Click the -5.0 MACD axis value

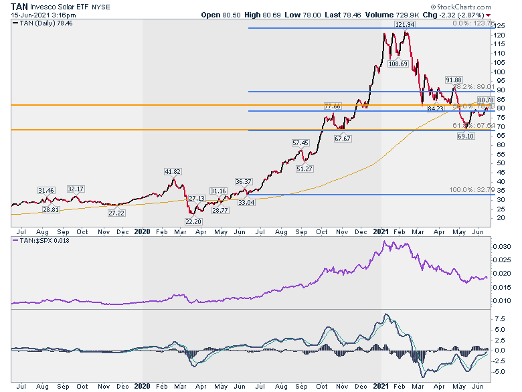click(x=499, y=372)
